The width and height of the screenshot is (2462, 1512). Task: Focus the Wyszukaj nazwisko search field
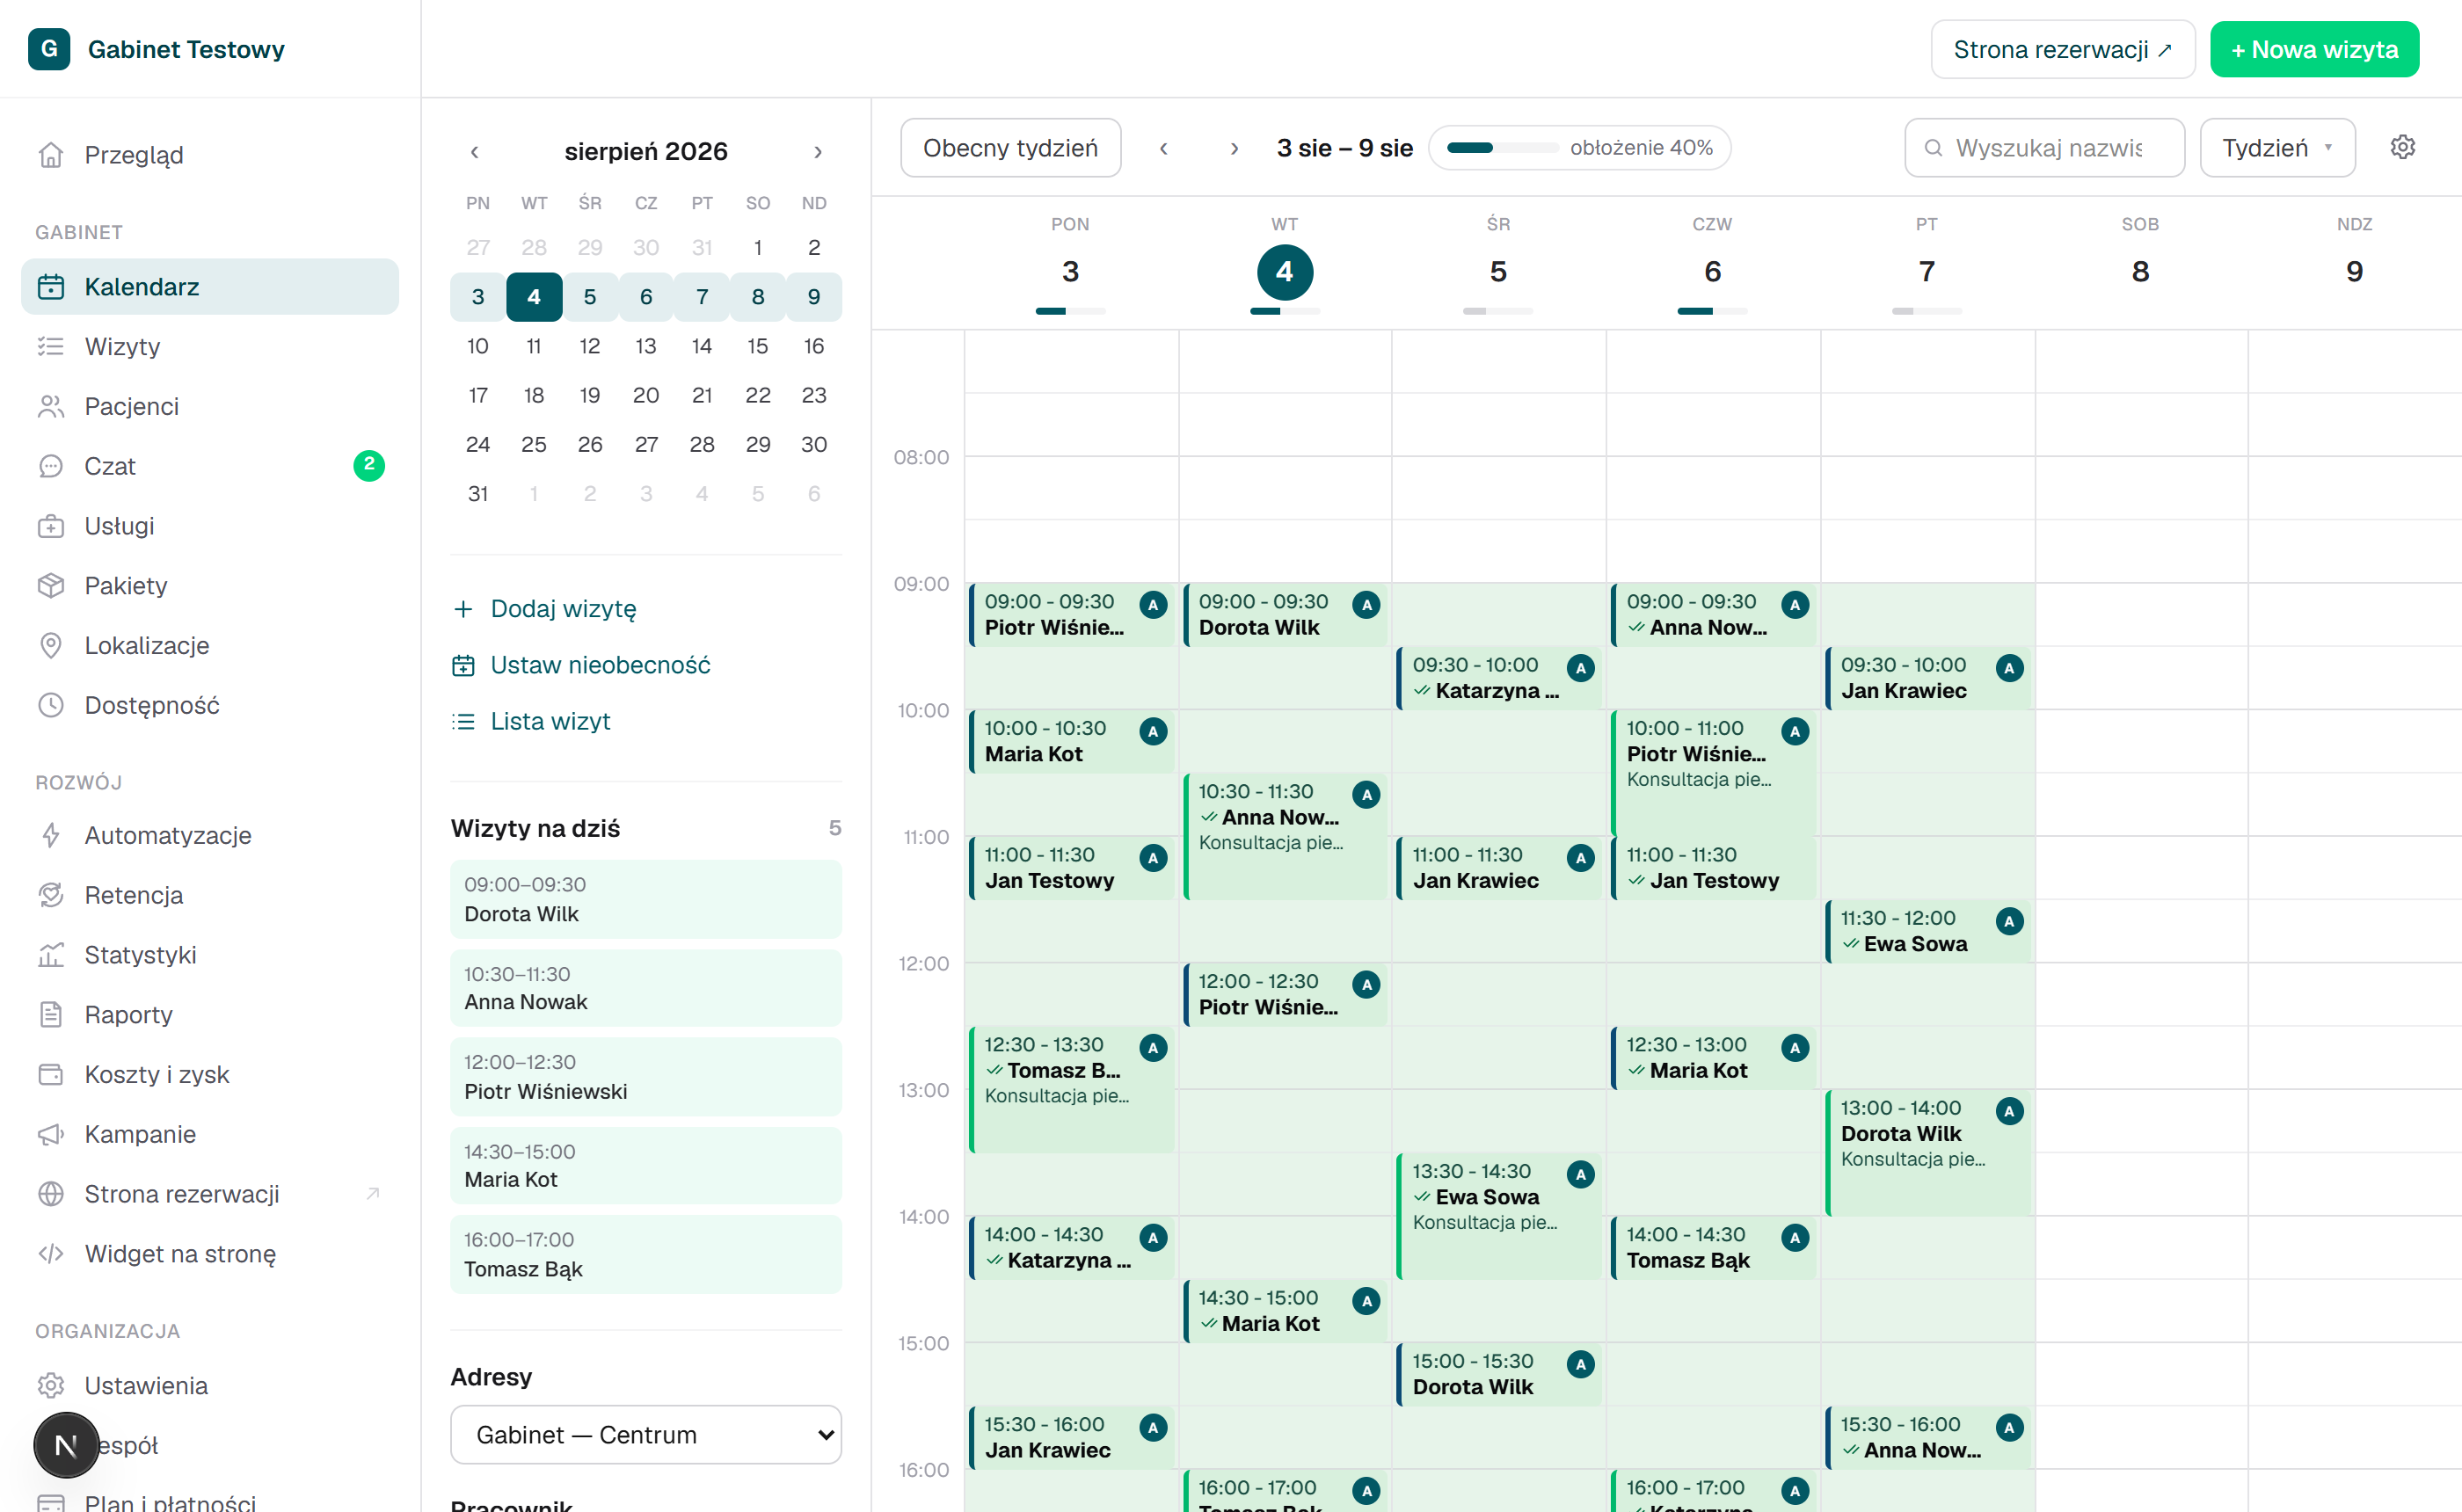(2044, 148)
